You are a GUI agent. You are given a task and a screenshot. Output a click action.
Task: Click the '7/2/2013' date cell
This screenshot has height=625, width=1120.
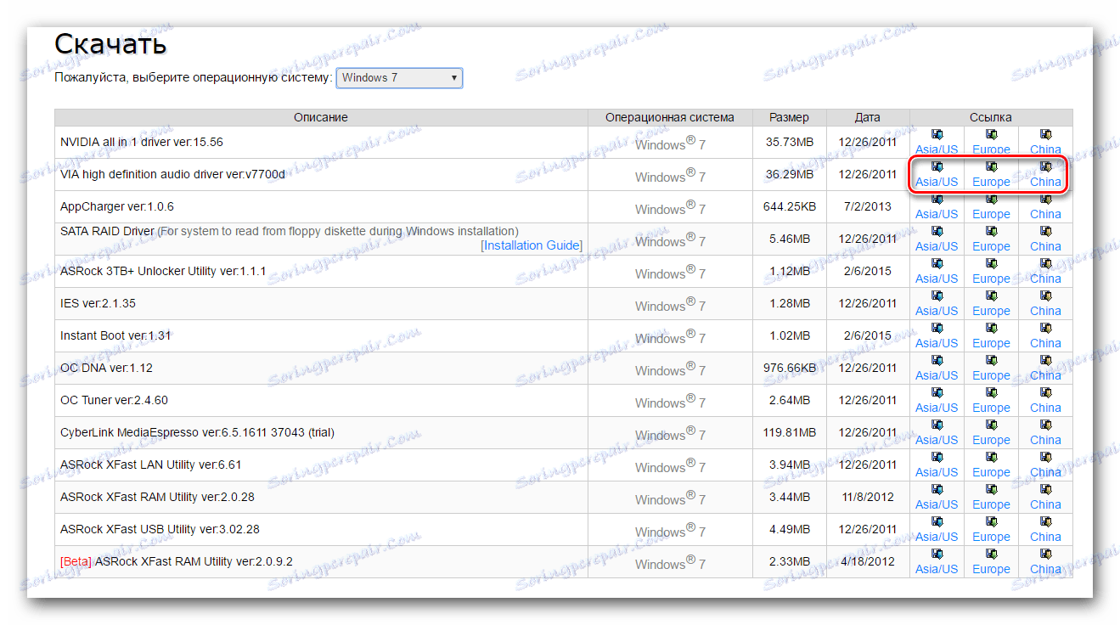click(x=868, y=206)
